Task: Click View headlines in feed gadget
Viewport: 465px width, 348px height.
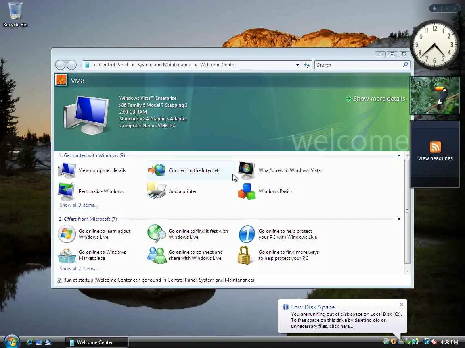Action: 436,158
